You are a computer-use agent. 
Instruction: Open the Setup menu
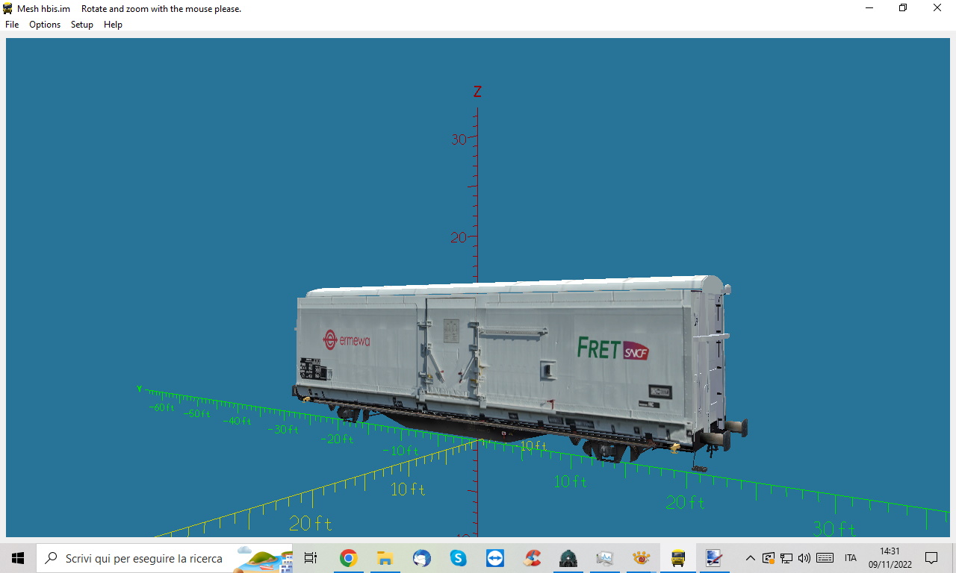[82, 25]
